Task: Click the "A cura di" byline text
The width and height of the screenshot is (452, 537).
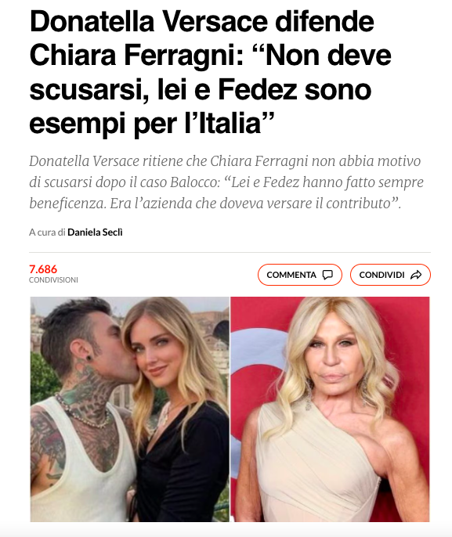Action: pyautogui.click(x=47, y=232)
